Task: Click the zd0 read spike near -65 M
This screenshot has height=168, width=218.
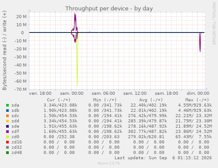Action: click(x=77, y=83)
